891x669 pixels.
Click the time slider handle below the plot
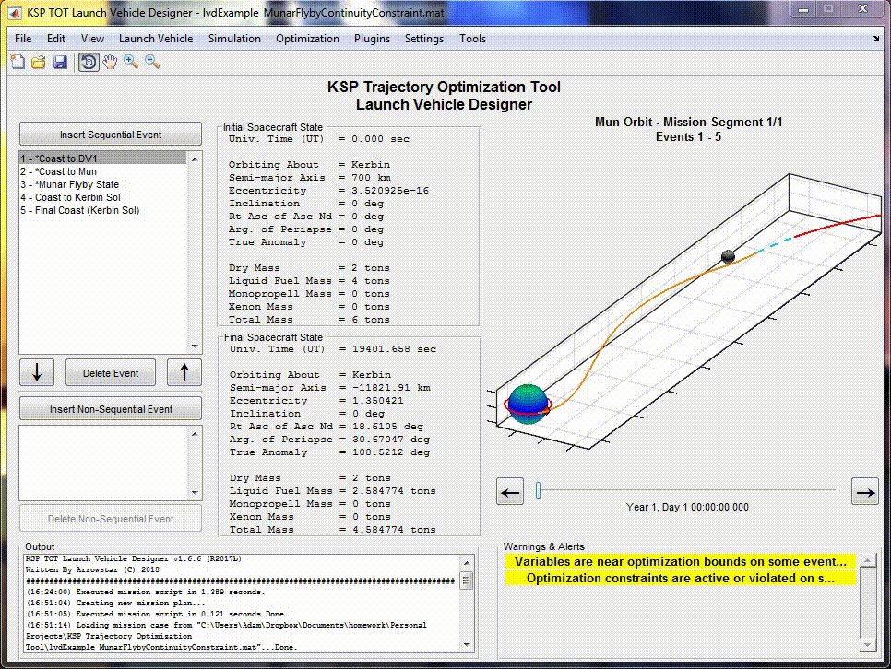(538, 490)
